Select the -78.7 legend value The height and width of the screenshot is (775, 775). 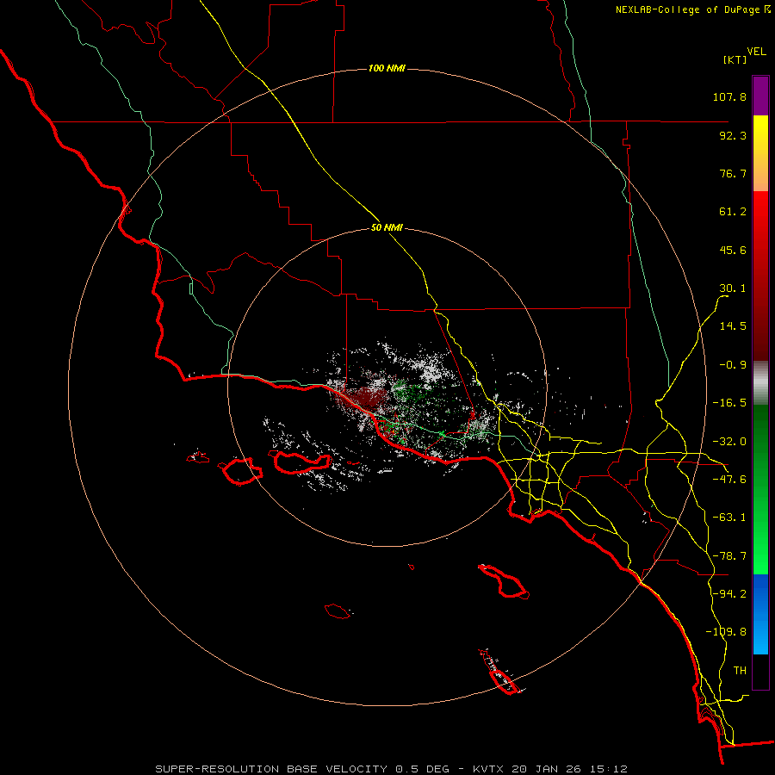point(729,556)
